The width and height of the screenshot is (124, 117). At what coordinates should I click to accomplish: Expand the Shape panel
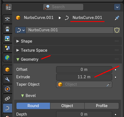click(x=68, y=41)
